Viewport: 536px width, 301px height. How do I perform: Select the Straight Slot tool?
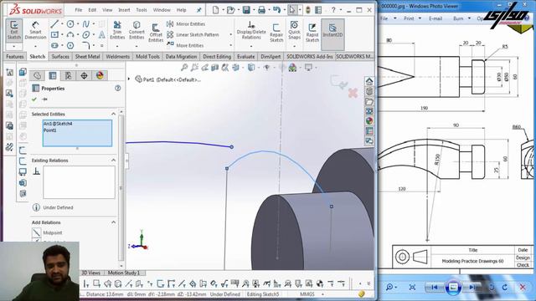54,45
